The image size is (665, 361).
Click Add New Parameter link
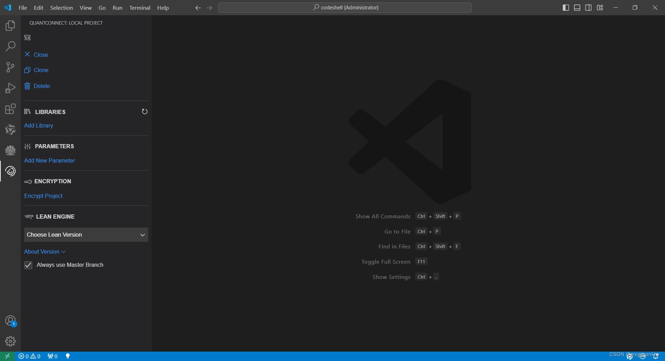(50, 160)
